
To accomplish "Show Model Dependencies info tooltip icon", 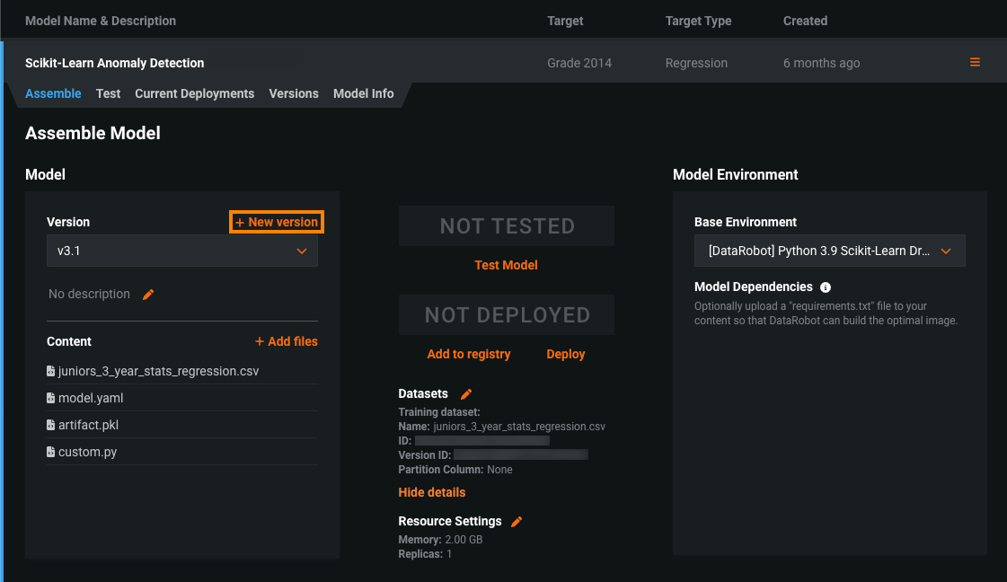I will (826, 287).
